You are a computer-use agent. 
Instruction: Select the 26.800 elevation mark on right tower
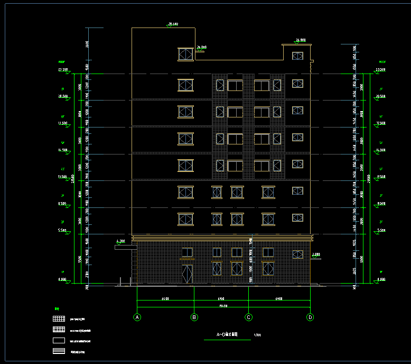tap(301, 40)
